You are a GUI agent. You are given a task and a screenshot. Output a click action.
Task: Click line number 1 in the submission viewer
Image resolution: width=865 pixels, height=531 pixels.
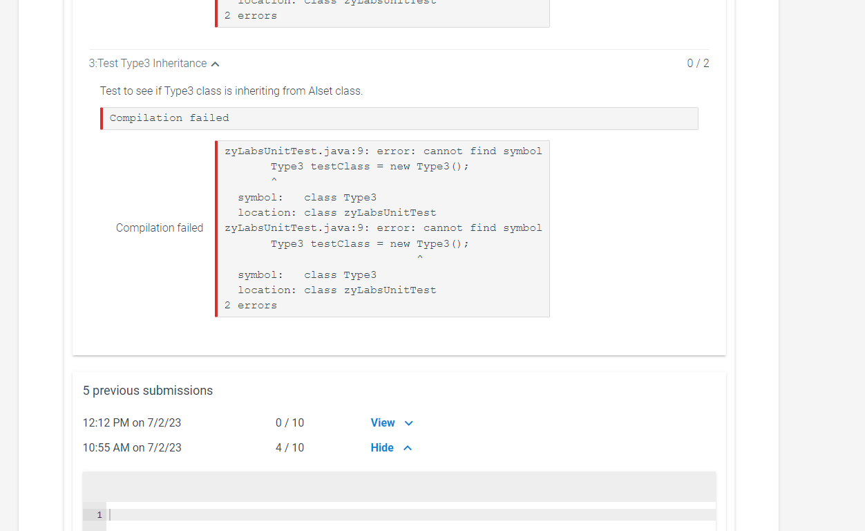99,514
